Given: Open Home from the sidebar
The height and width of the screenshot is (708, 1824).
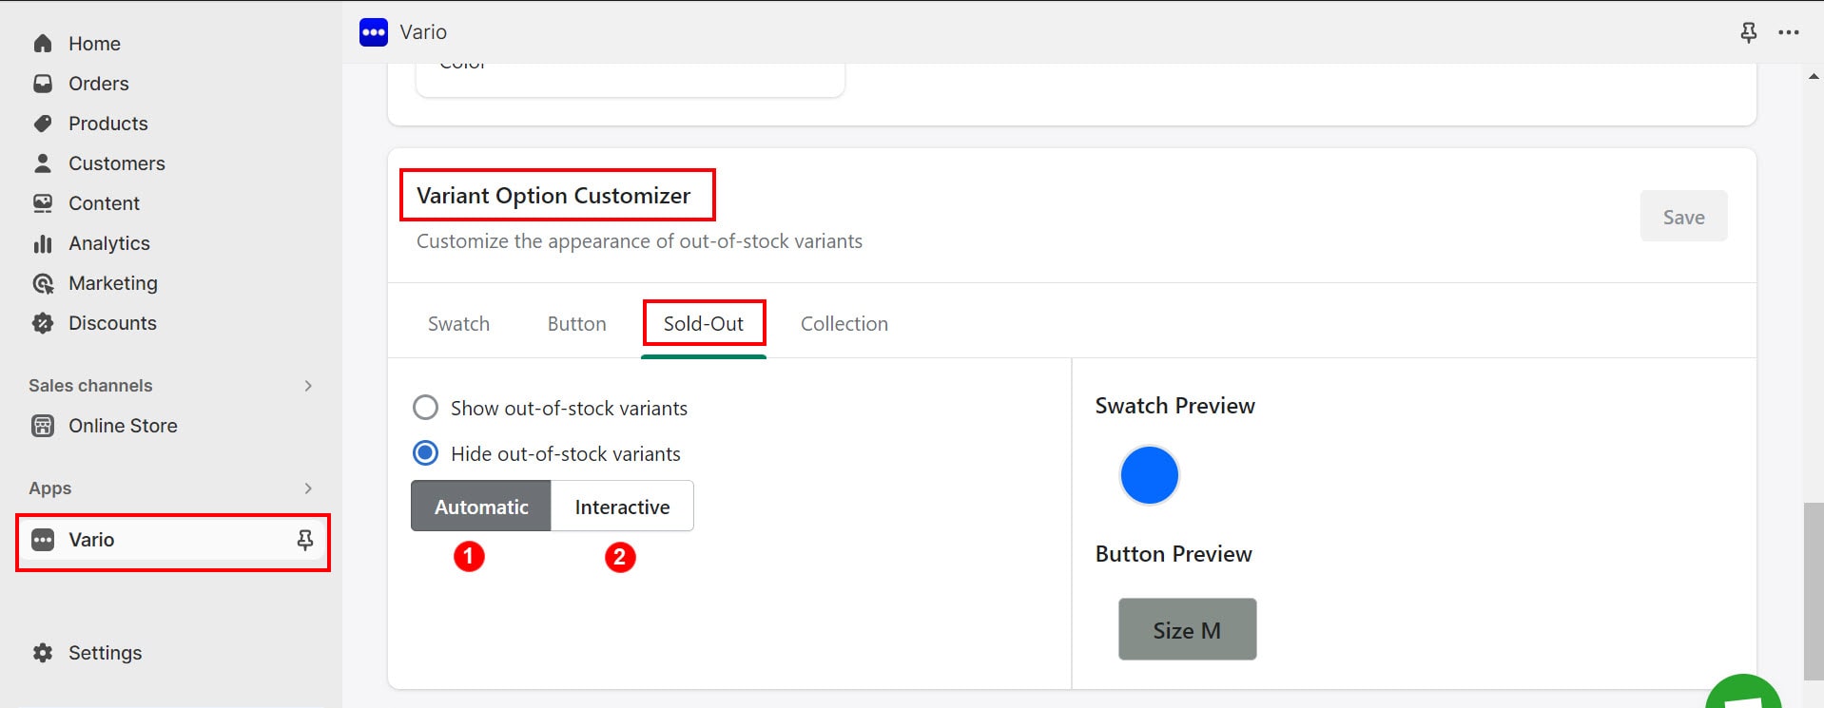Looking at the screenshot, I should (x=94, y=44).
